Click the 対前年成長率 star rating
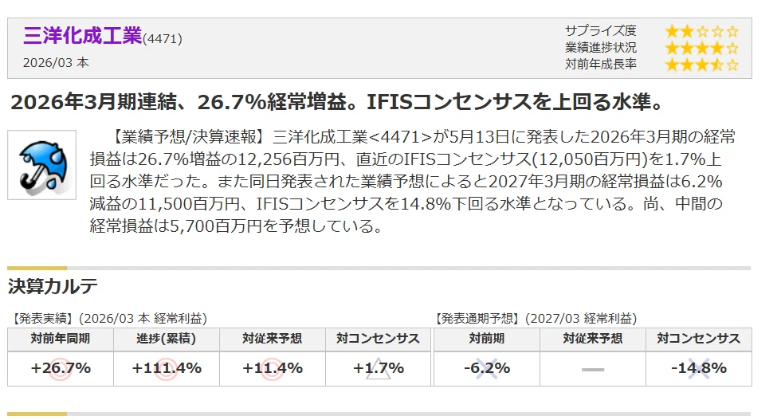781x420 pixels. (x=702, y=65)
